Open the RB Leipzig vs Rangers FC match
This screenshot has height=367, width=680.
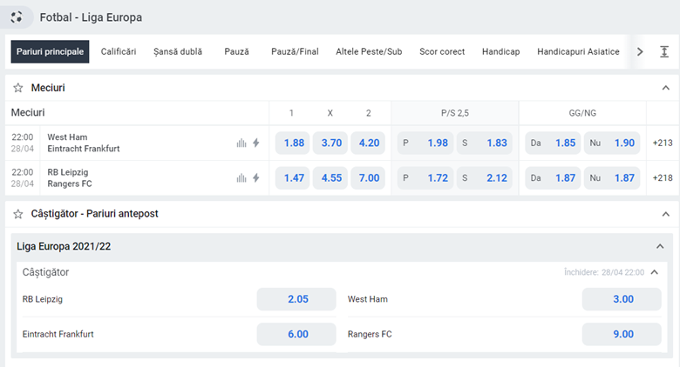click(70, 178)
